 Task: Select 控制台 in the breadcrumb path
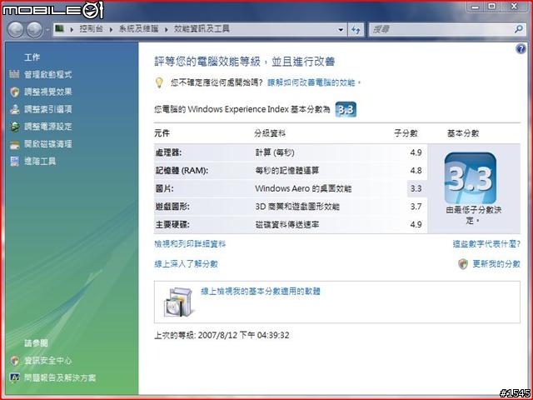coord(91,28)
